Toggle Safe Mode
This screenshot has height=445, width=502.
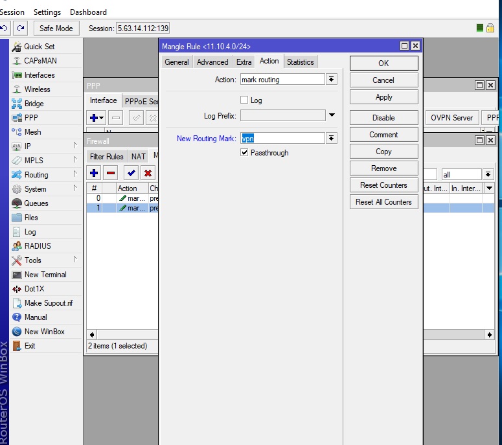click(56, 28)
